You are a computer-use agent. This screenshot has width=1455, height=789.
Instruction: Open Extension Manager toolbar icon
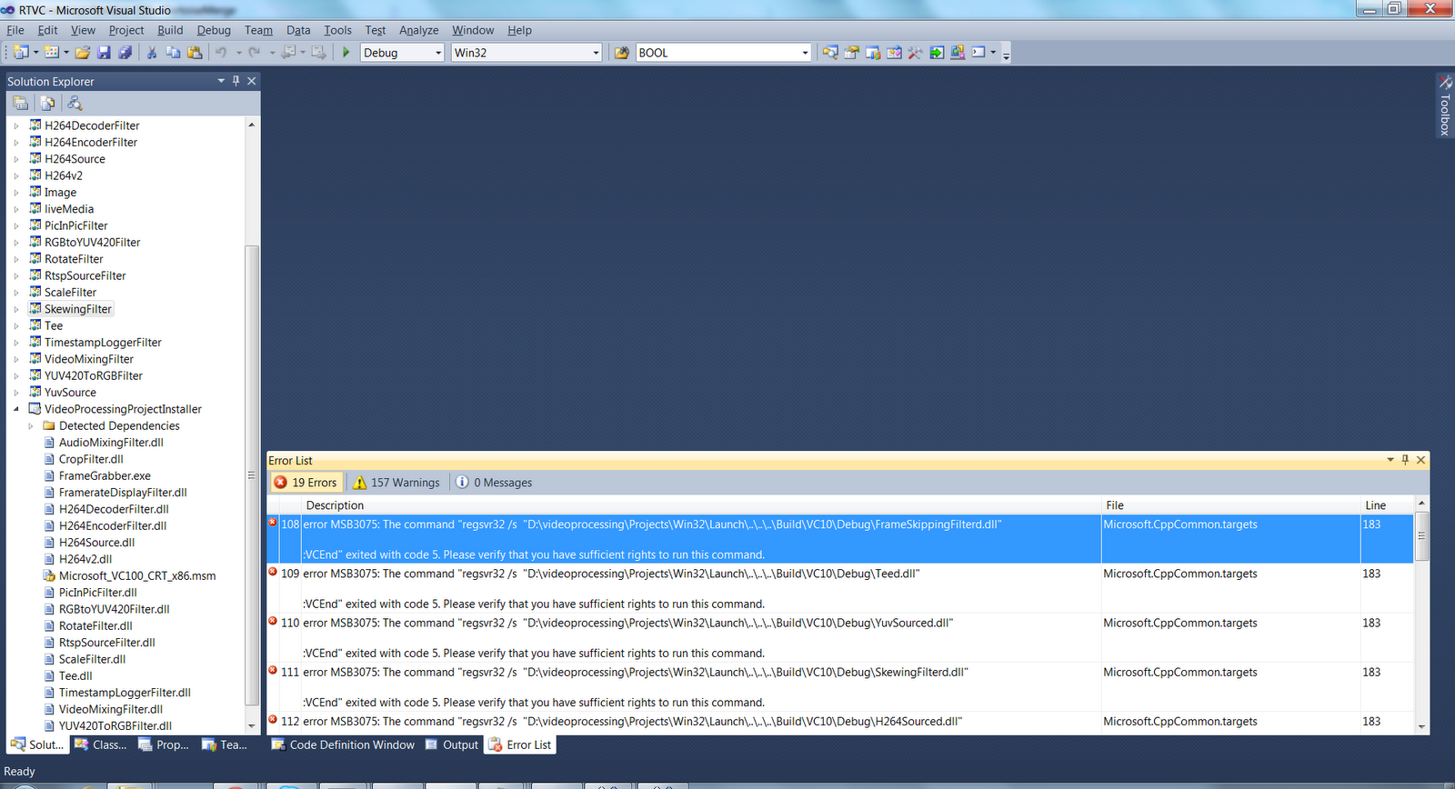tap(958, 53)
